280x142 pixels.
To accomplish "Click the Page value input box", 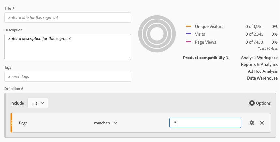I will tap(205, 123).
